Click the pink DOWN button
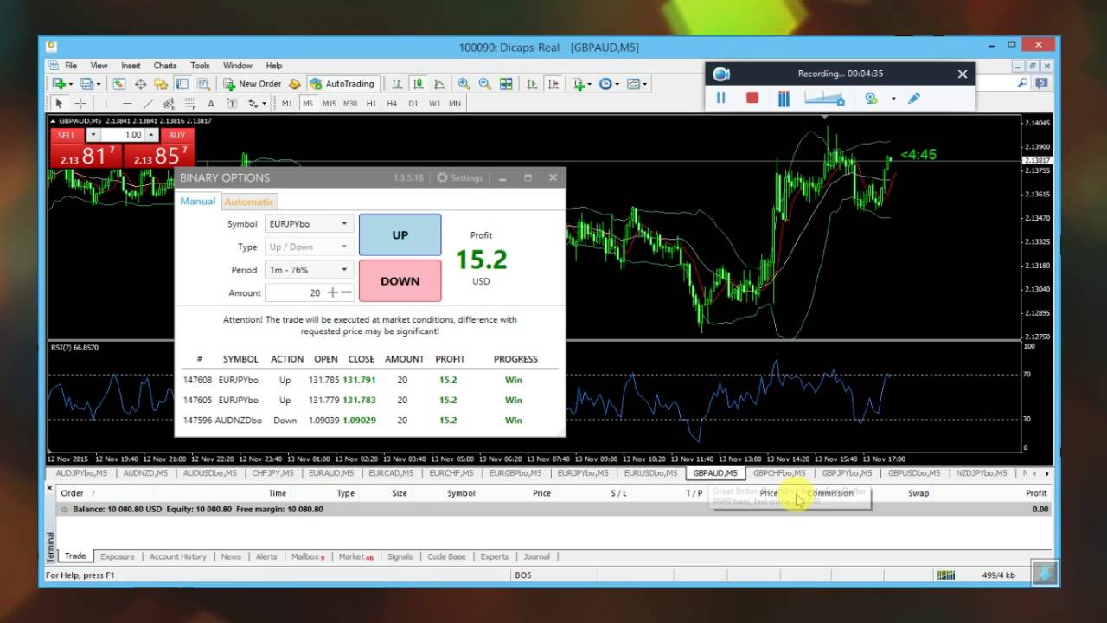The width and height of the screenshot is (1107, 623). [x=400, y=281]
